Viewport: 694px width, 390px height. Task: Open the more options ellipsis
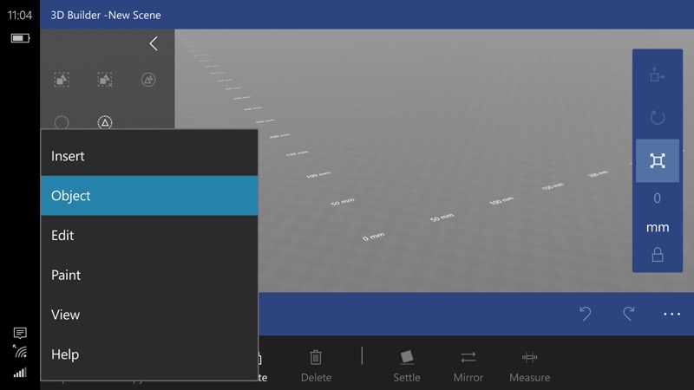pyautogui.click(x=671, y=314)
